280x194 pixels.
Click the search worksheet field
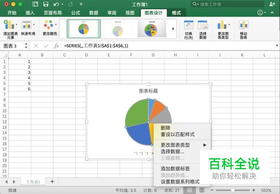[228, 4]
